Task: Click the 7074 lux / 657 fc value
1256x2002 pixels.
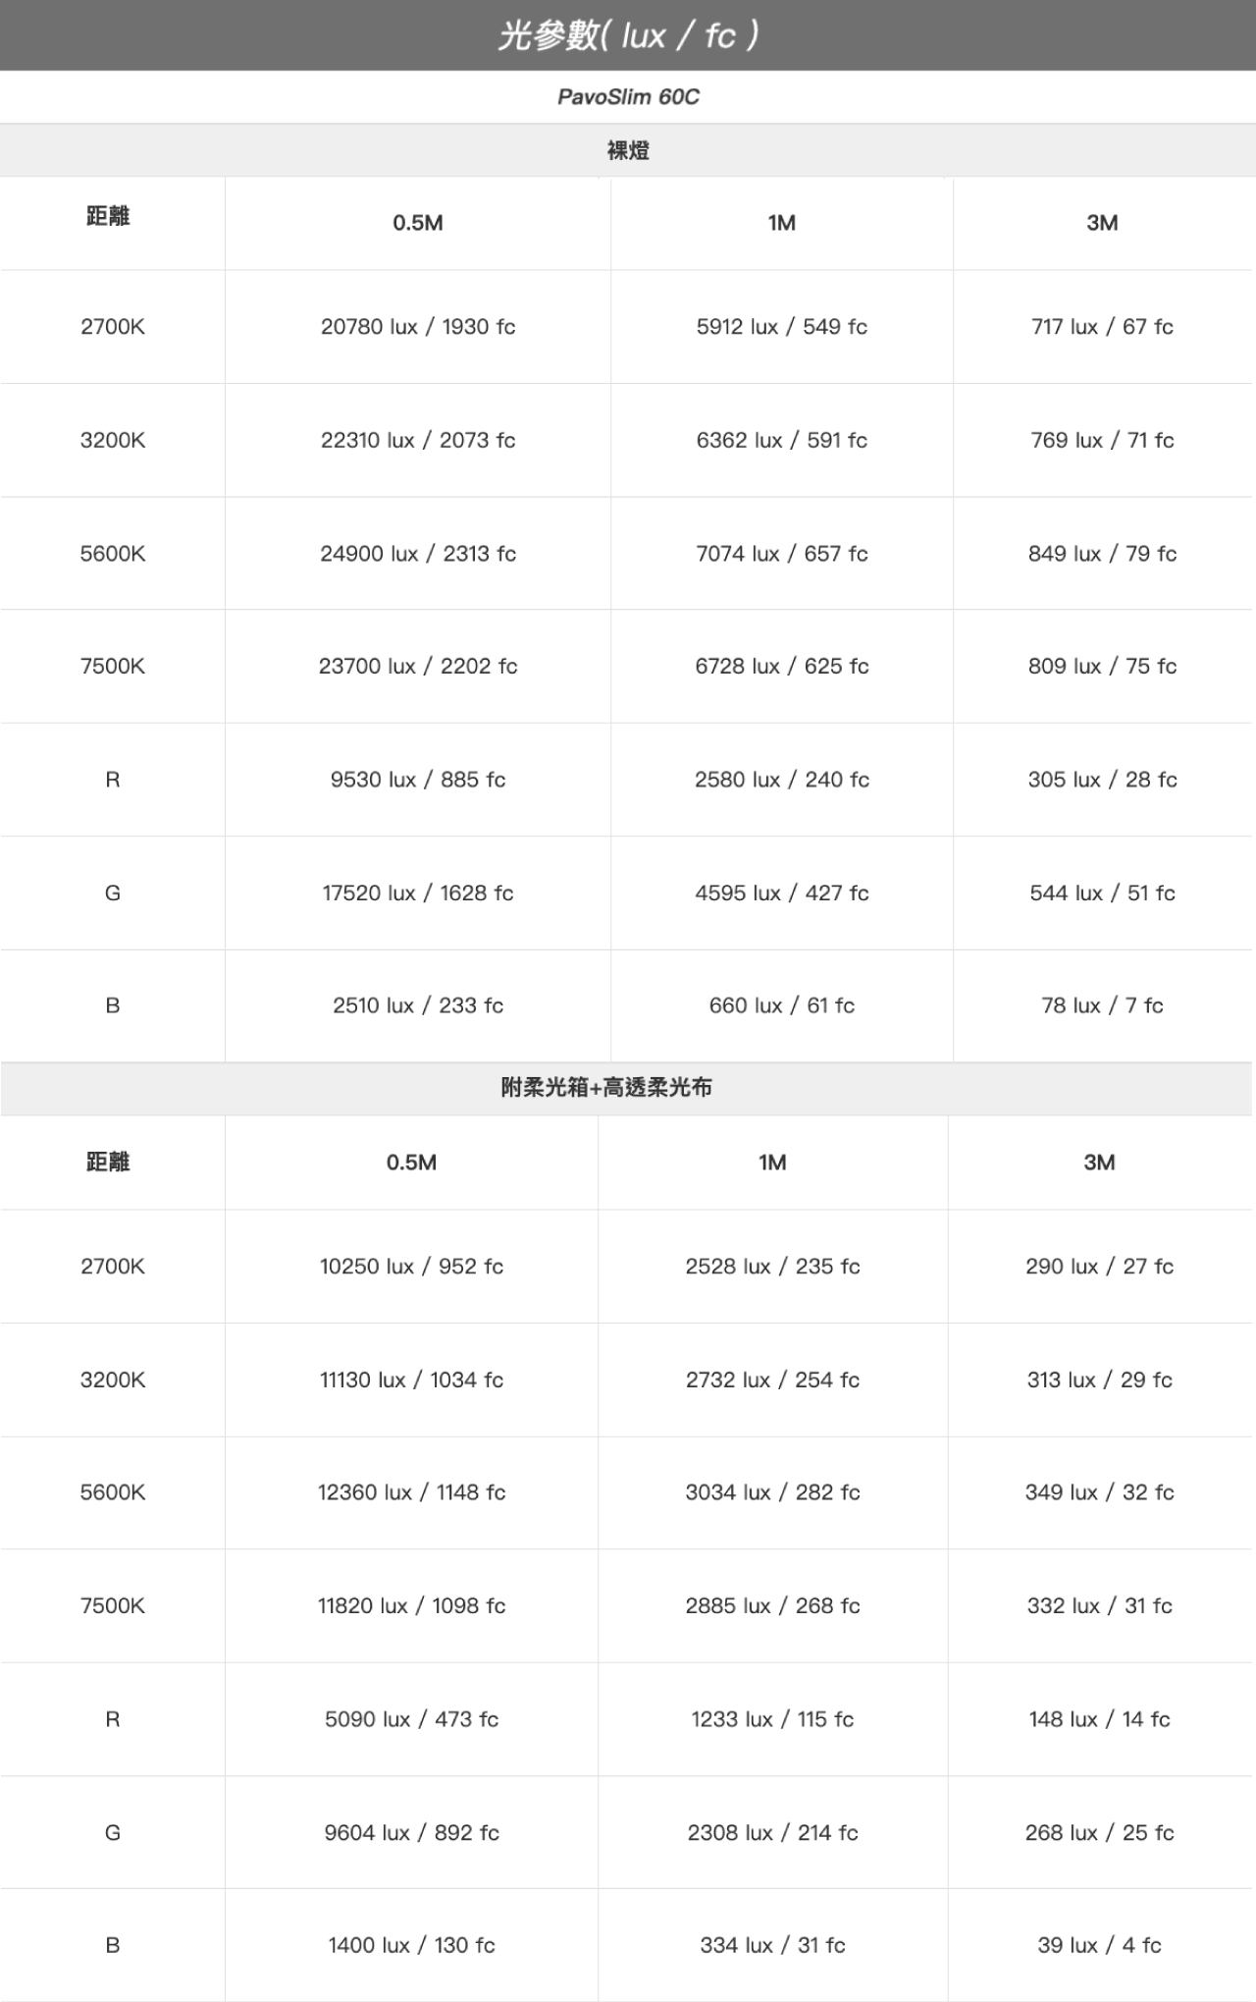Action: (782, 554)
